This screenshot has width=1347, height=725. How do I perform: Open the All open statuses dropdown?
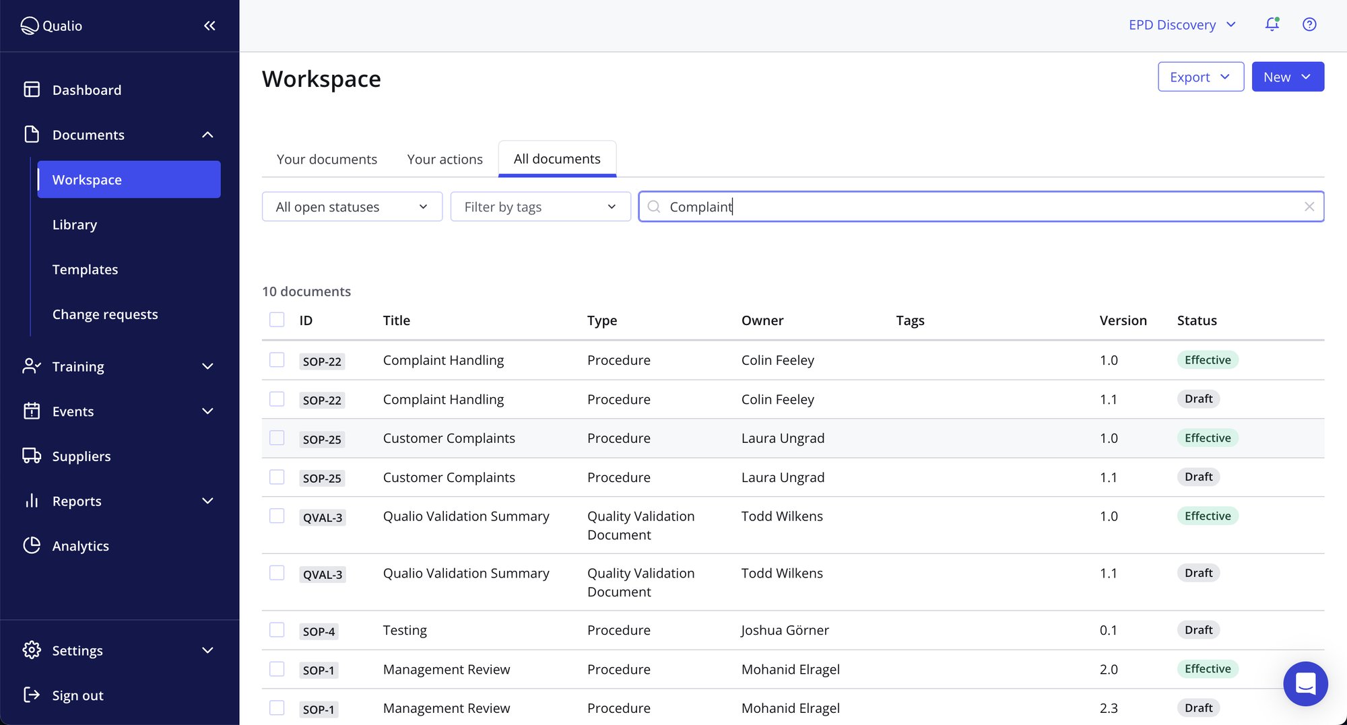(352, 207)
